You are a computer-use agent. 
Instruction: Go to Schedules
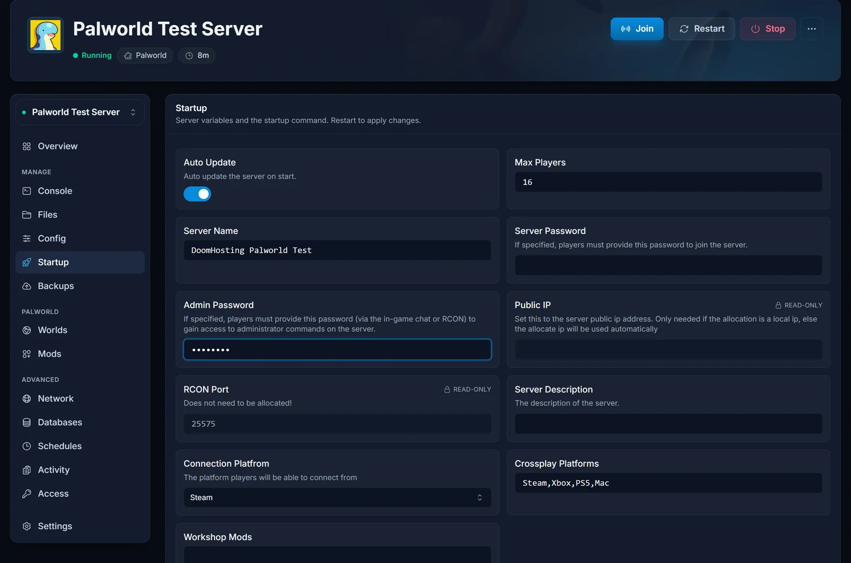click(80, 446)
